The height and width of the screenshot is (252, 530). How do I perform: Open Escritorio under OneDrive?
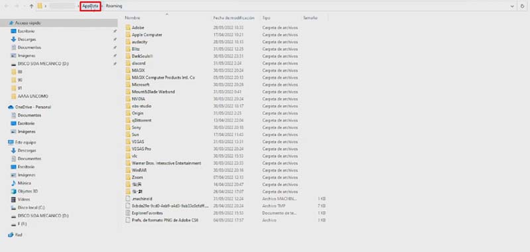tap(26, 124)
